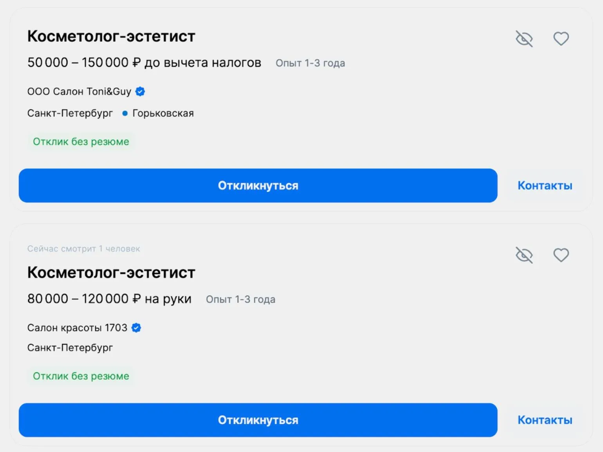Click the Сейчас смотрит 1 человек notice
603x452 pixels.
pos(83,249)
